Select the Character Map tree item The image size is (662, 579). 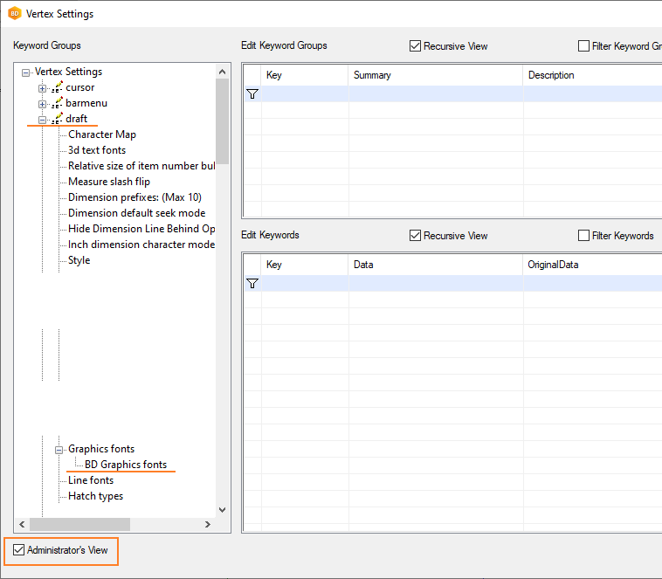[x=102, y=134]
